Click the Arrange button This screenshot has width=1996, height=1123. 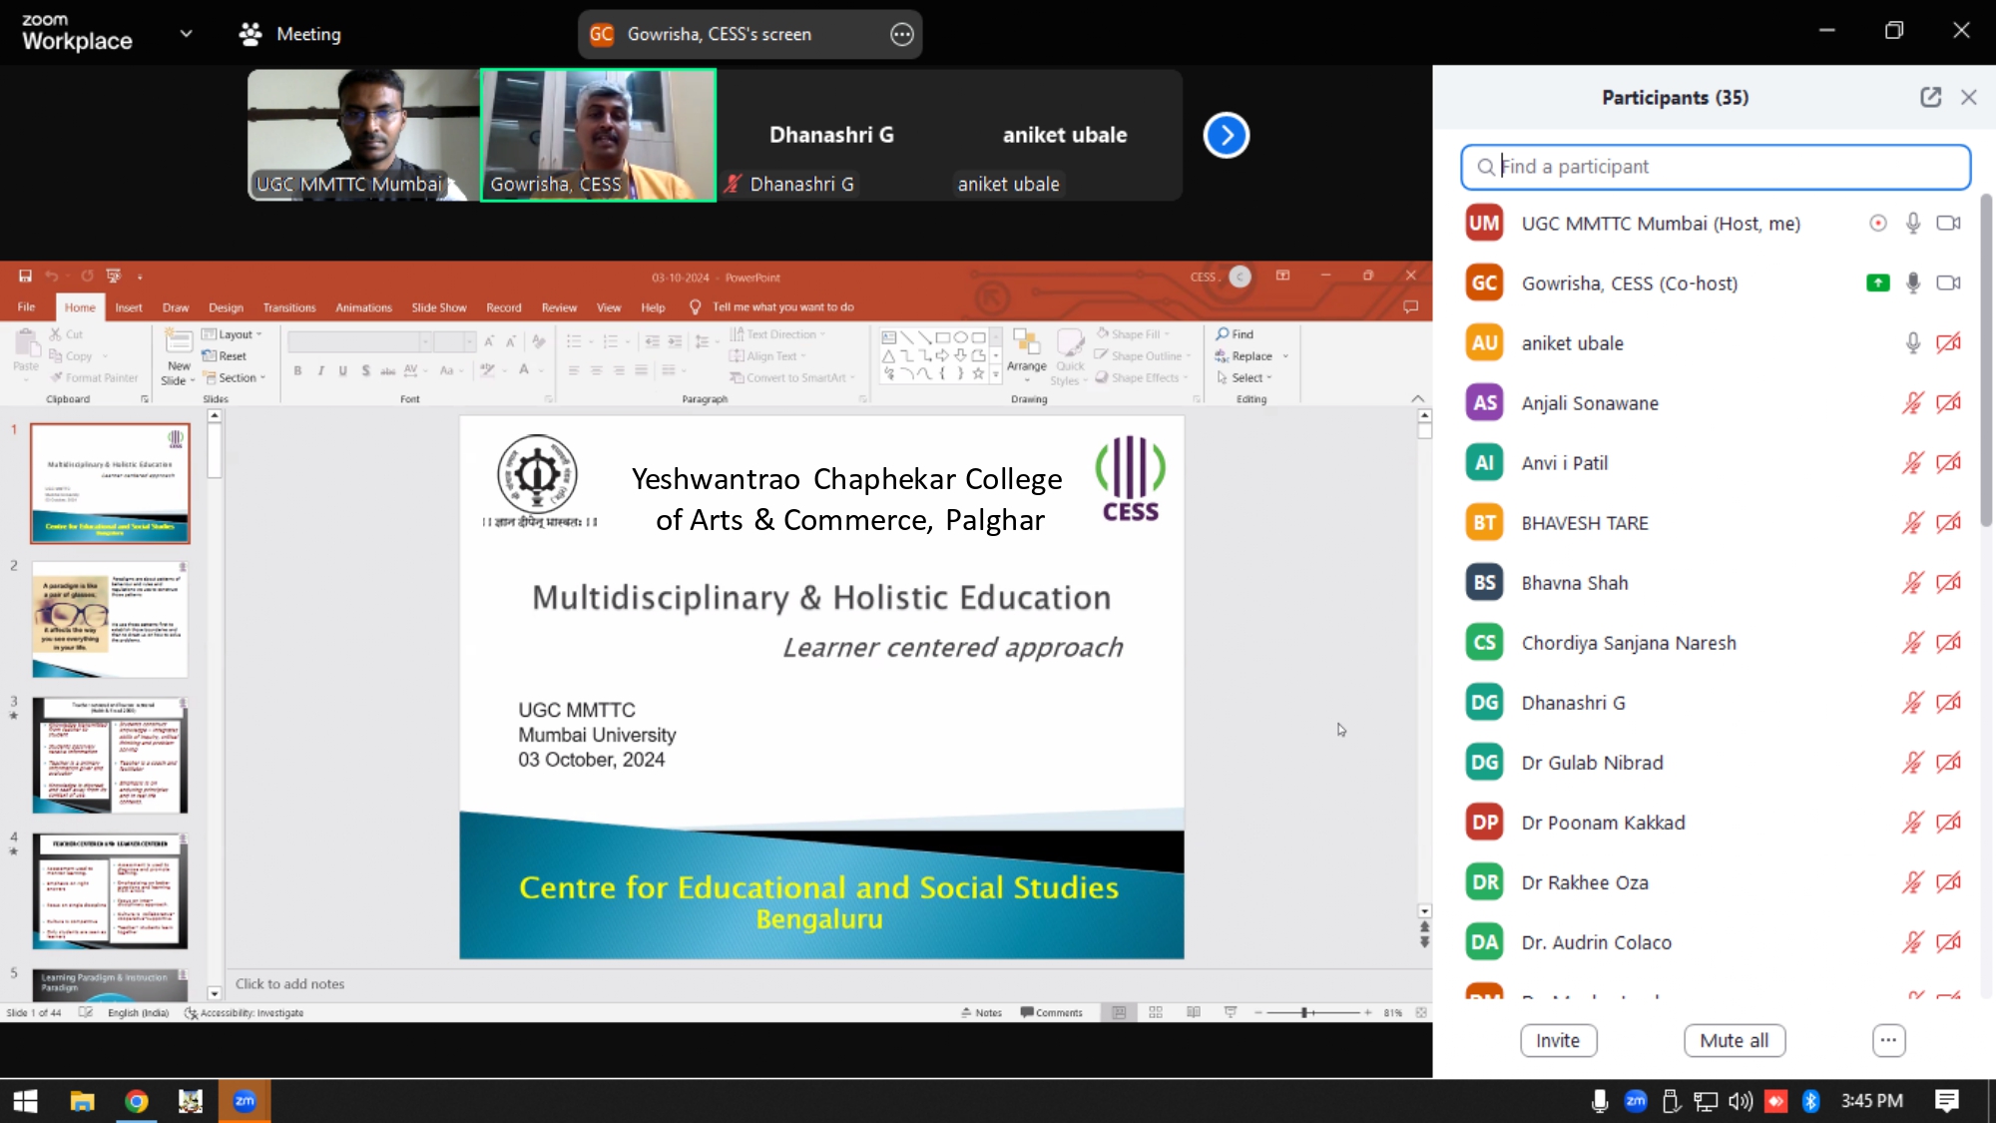[x=1027, y=355]
